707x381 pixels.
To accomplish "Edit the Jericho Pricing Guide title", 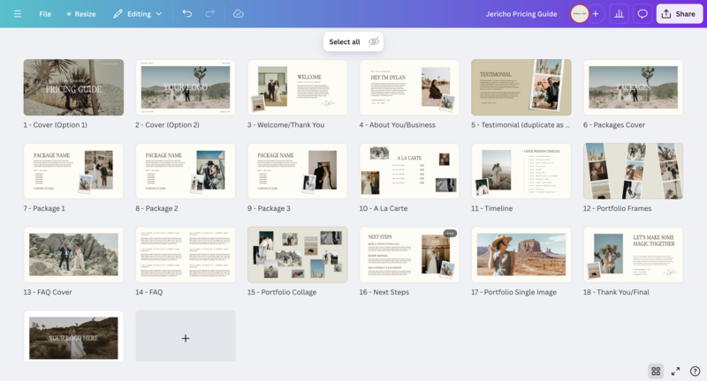I will point(521,14).
